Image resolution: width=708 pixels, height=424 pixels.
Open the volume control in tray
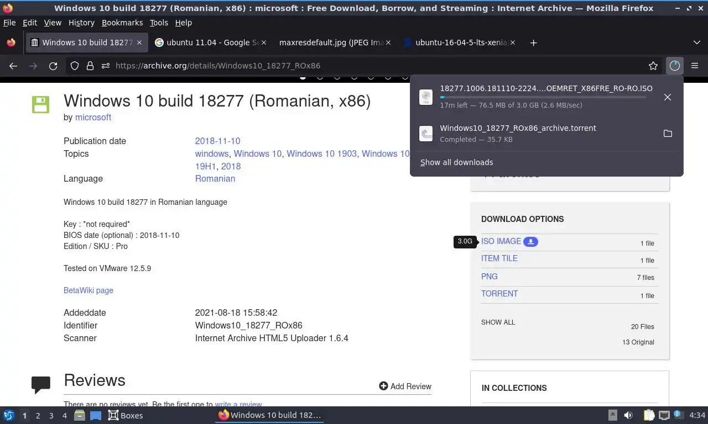(628, 415)
